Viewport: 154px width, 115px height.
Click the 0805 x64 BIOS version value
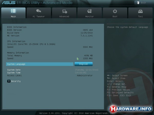88,30
